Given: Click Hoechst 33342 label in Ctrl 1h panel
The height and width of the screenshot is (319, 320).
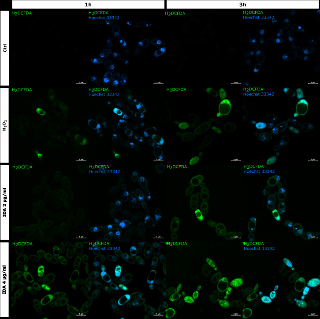Looking at the screenshot, I should pos(104,18).
